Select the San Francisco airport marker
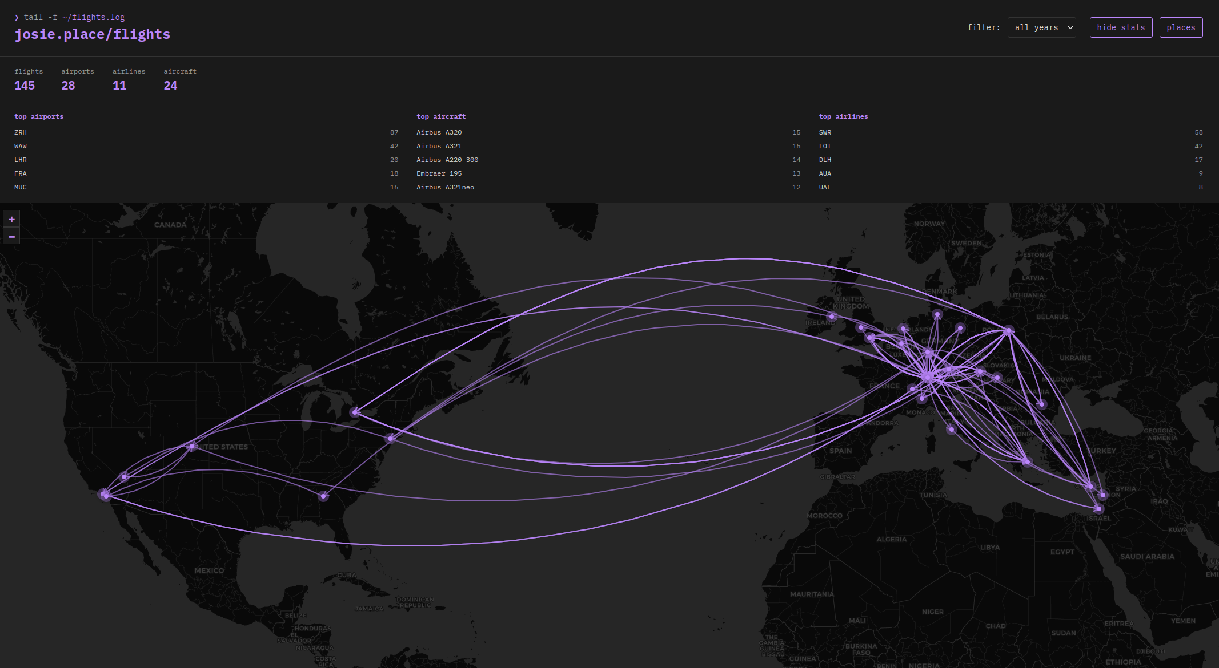The height and width of the screenshot is (668, 1219). [x=124, y=476]
